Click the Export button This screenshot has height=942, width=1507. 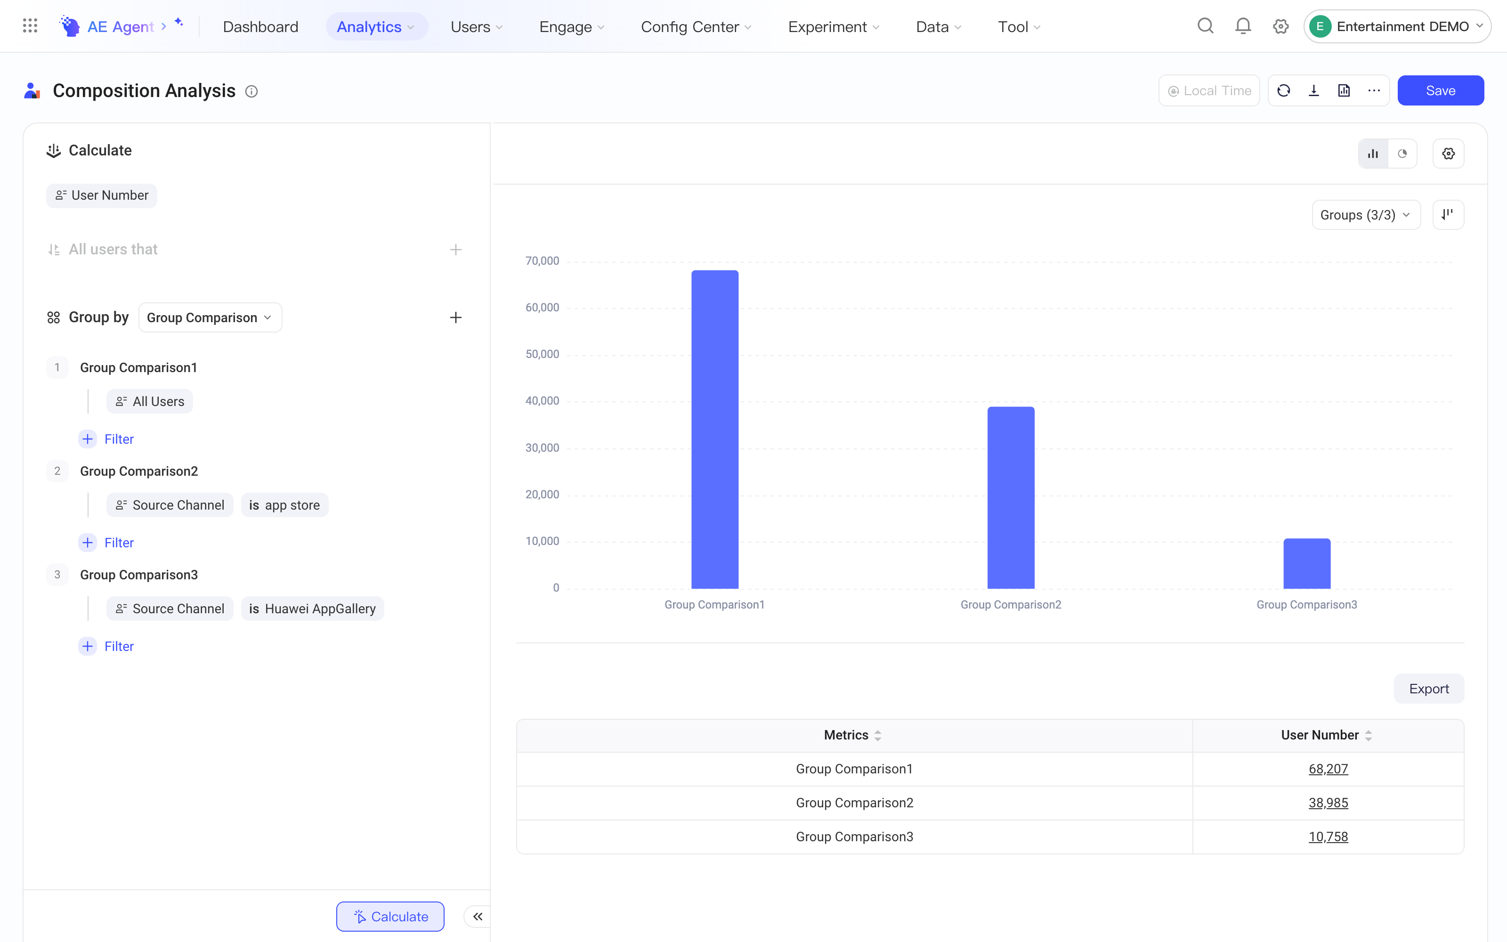tap(1428, 689)
